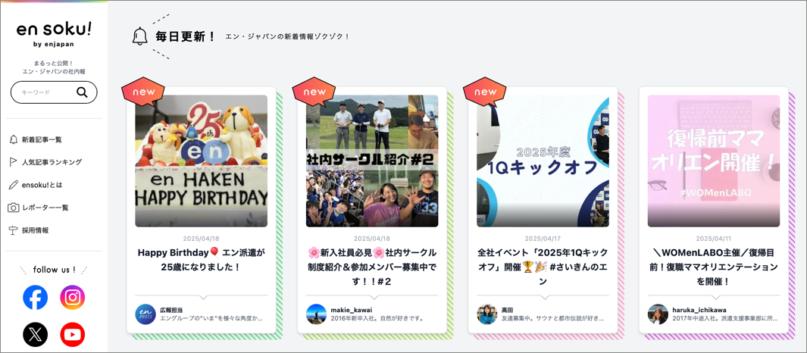The width and height of the screenshot is (807, 353).
Task: Open ensoku!とは menu item
Action: 42,185
